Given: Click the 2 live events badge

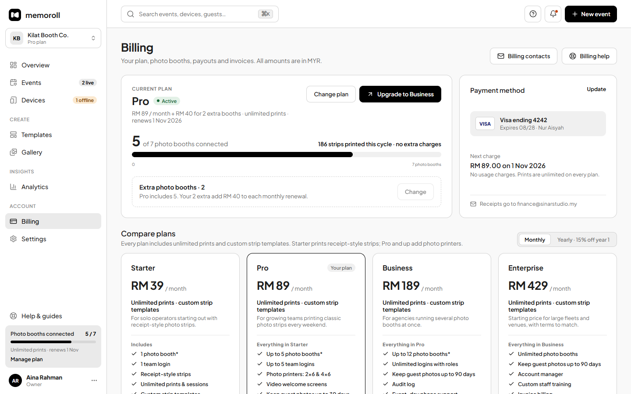Looking at the screenshot, I should [x=88, y=83].
